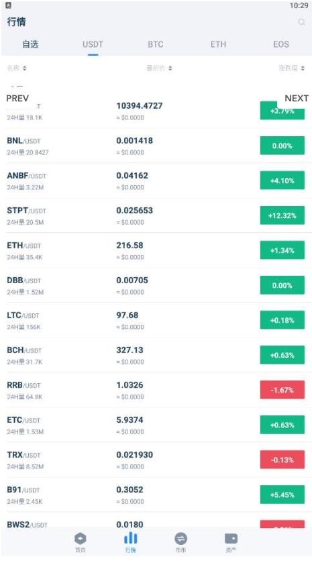The height and width of the screenshot is (563, 312).
Task: Tap the red -1.67% badge for RRB
Action: (282, 390)
